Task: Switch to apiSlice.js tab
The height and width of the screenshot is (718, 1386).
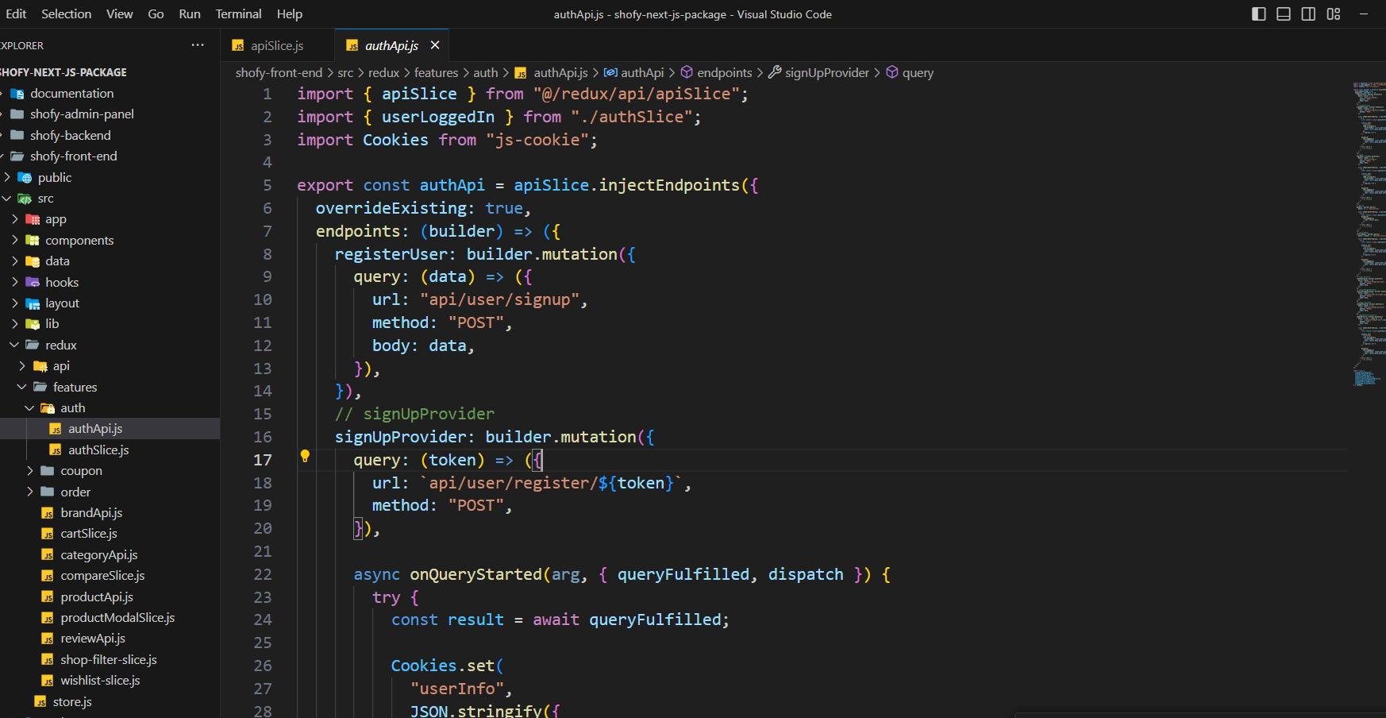Action: point(277,45)
